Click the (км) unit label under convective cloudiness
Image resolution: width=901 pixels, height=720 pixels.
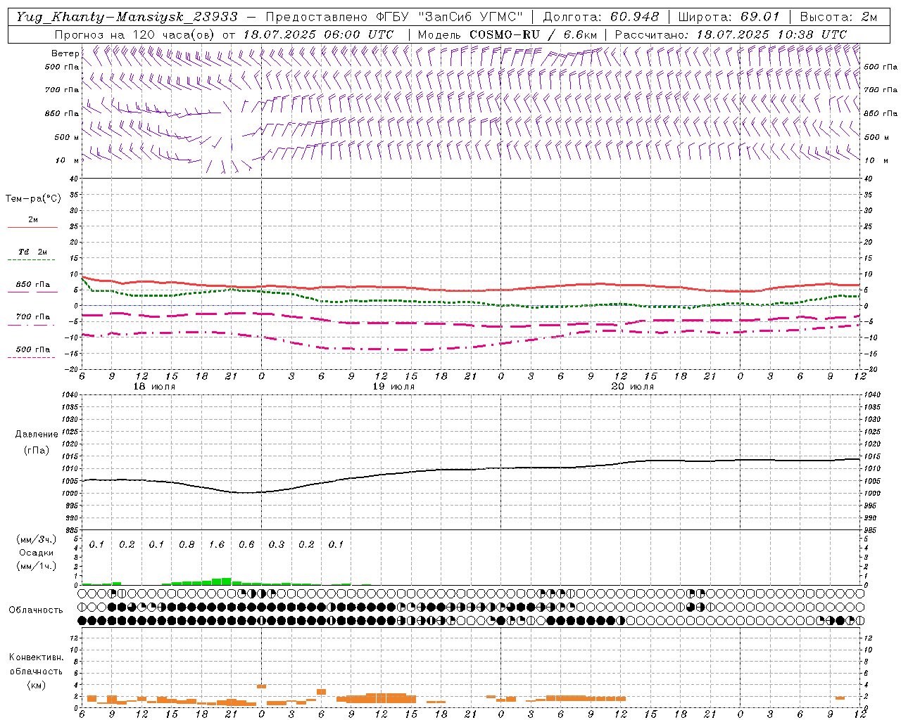coord(36,685)
